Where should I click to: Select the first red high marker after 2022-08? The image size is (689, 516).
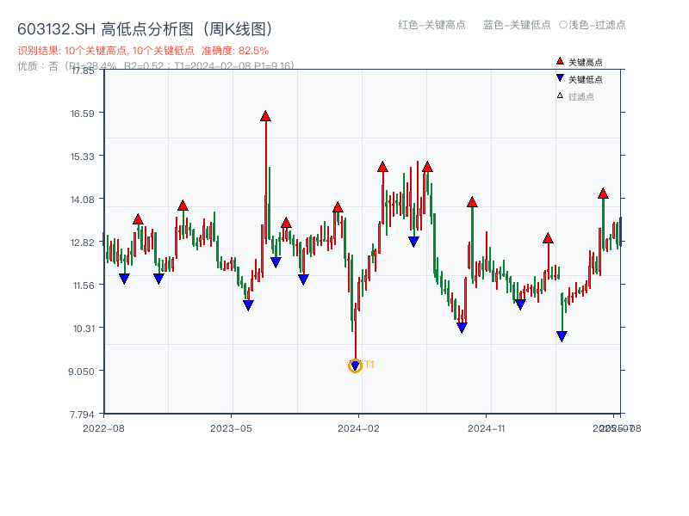138,219
